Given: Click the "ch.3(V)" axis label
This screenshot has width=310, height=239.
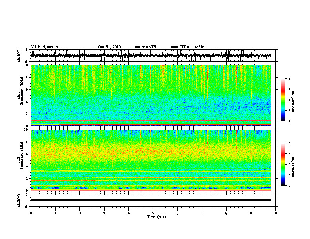Looking at the screenshot, I should 19,200.
